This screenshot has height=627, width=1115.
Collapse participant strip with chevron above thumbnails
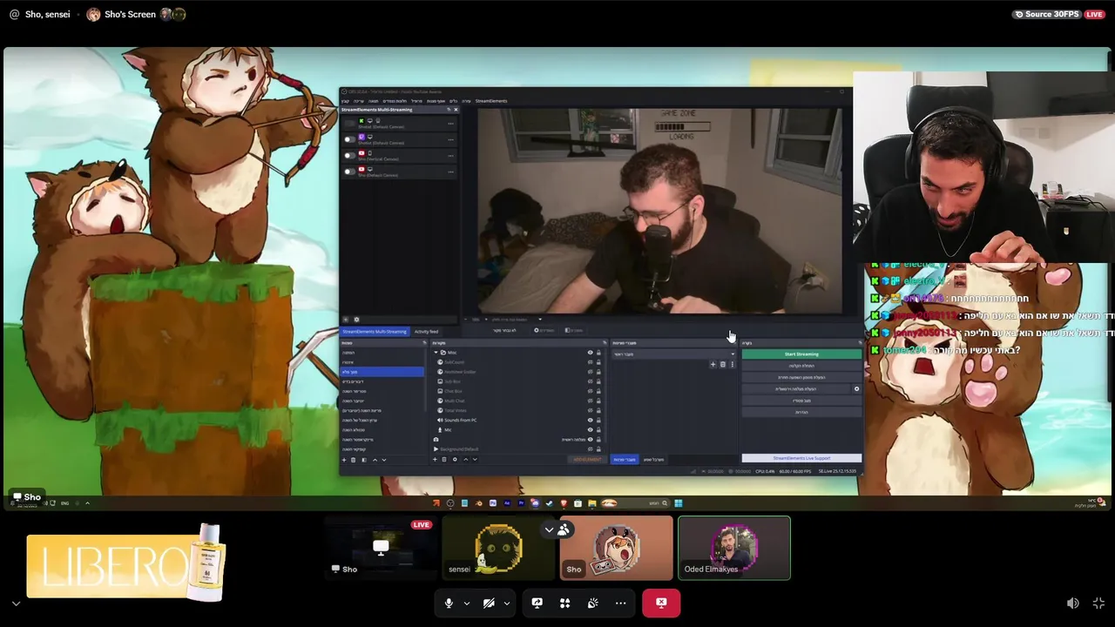pos(549,529)
